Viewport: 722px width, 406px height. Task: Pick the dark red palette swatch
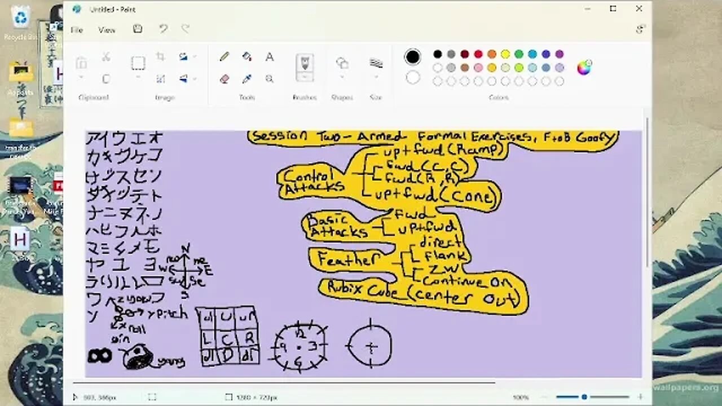coord(465,54)
